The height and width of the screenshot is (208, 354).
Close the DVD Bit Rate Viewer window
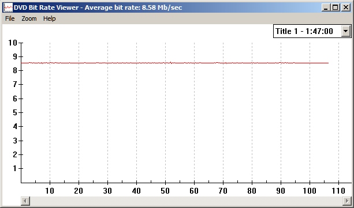coord(346,7)
